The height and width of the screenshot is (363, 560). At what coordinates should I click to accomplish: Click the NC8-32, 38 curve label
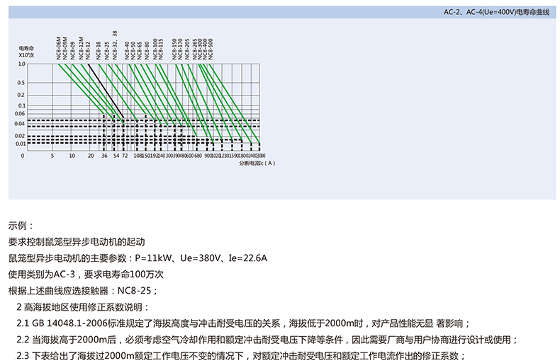pos(115,47)
